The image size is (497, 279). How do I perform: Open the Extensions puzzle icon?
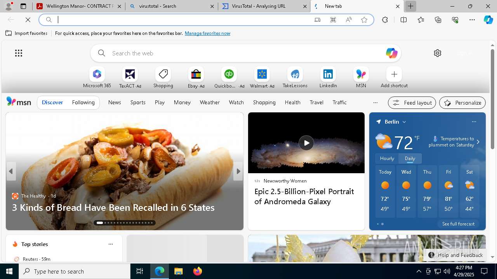coord(385,20)
